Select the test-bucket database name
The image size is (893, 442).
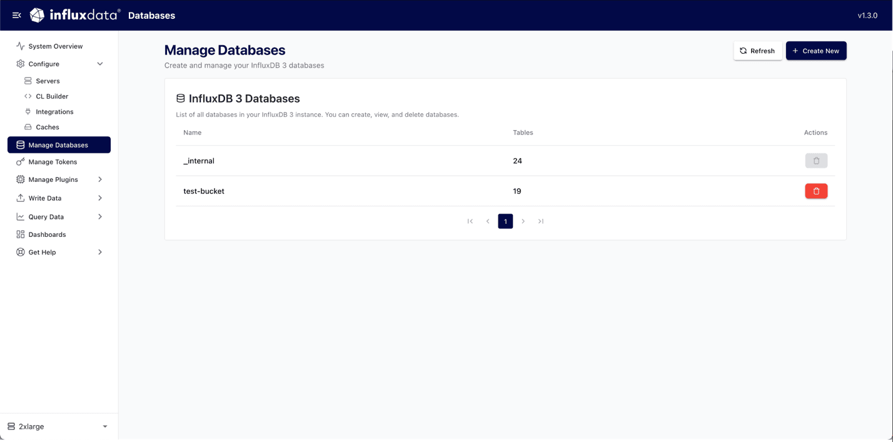[204, 191]
